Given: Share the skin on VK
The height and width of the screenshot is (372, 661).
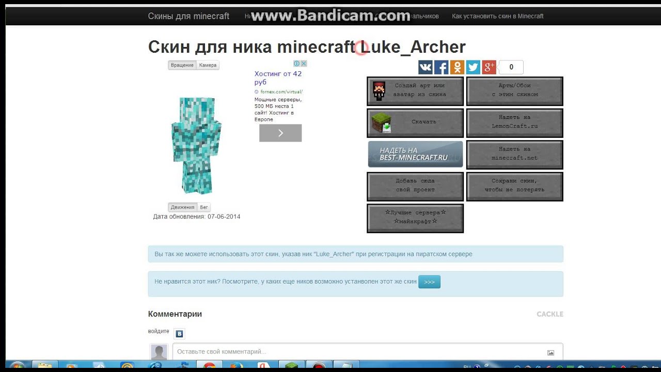Looking at the screenshot, I should point(426,67).
